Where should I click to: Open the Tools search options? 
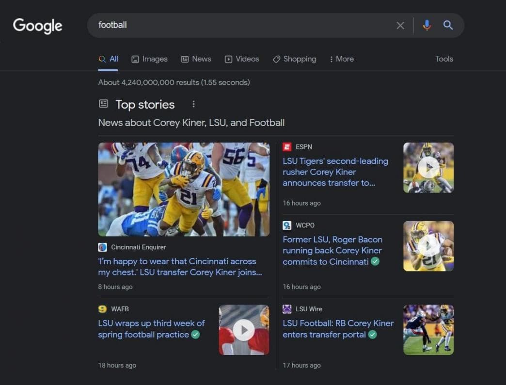[x=443, y=59]
